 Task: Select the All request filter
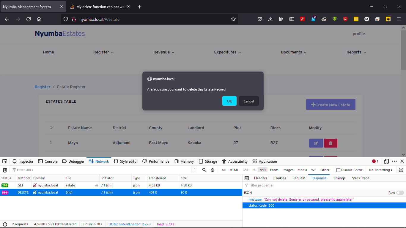click(224, 170)
